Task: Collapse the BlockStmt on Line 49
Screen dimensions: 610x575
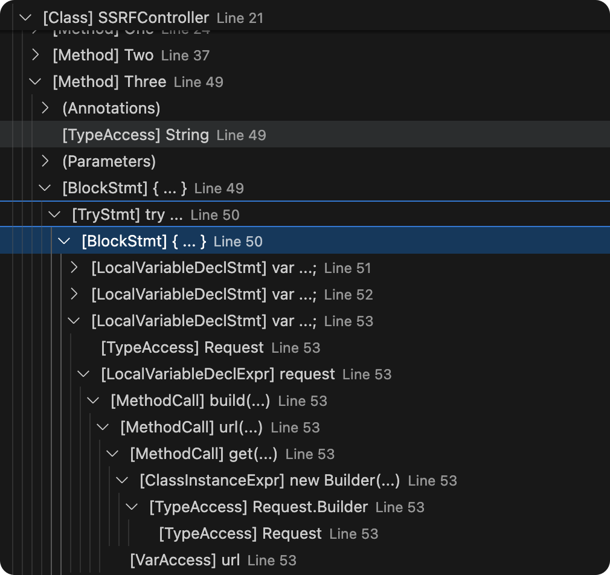Action: pos(45,188)
